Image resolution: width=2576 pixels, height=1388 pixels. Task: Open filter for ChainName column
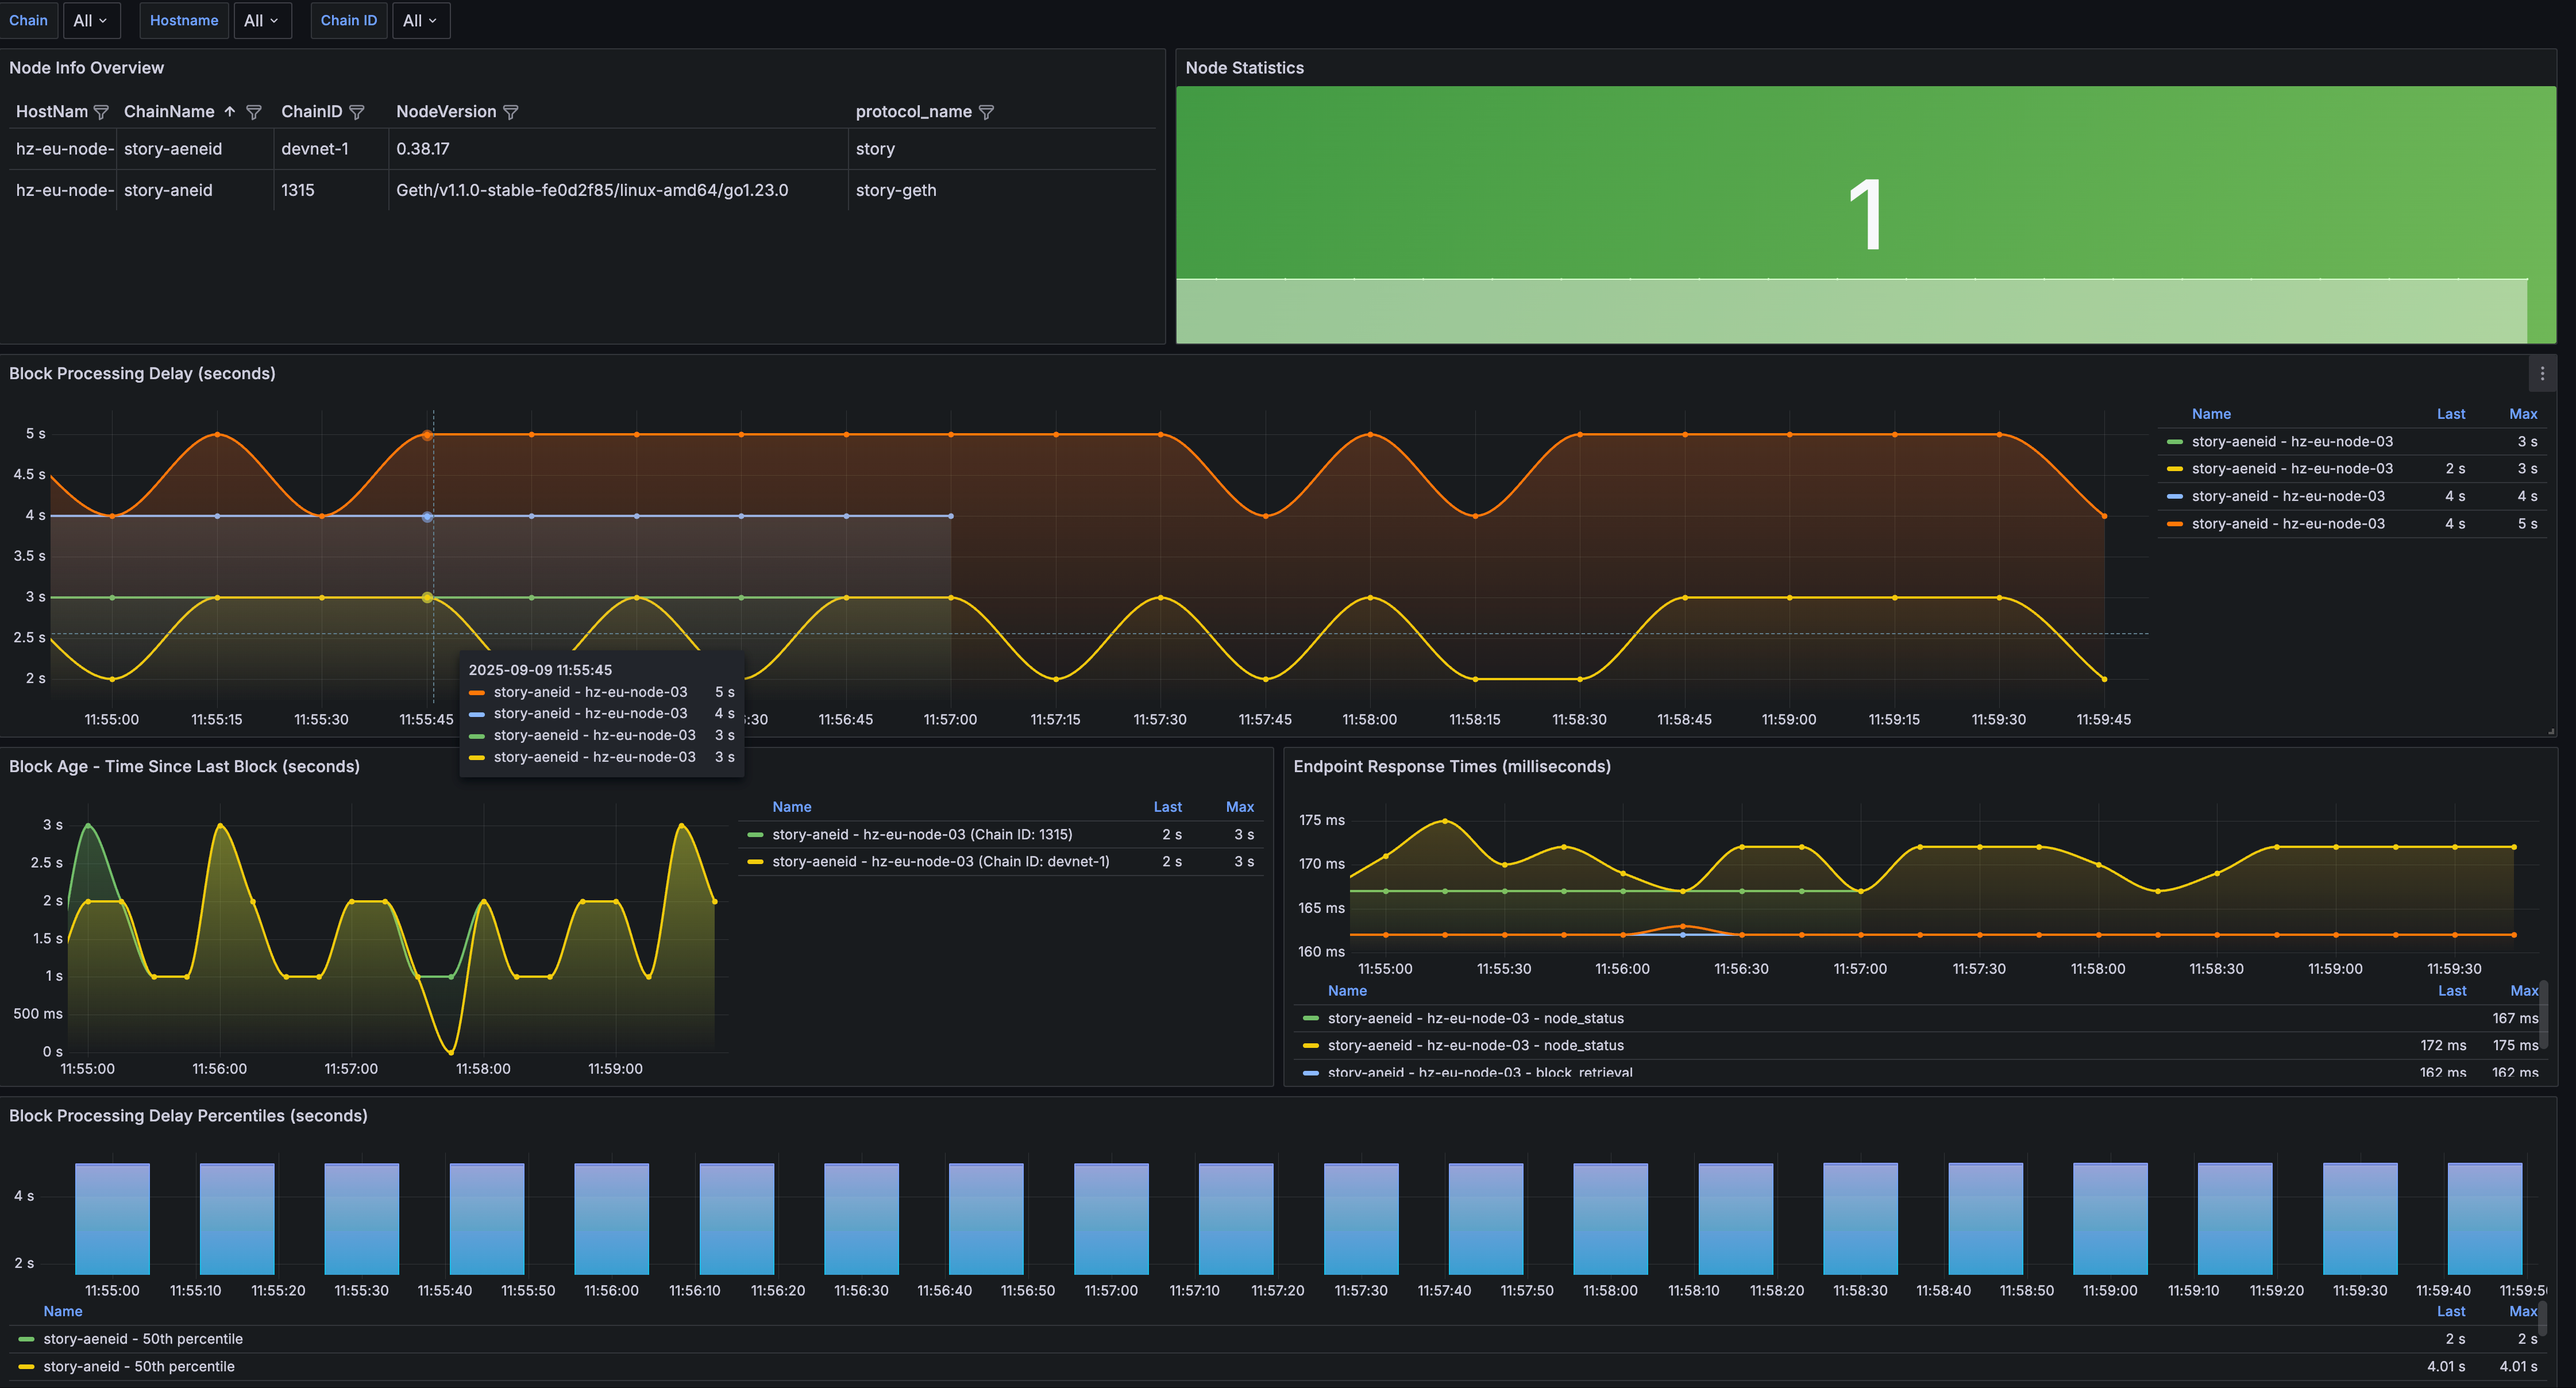coord(254,112)
